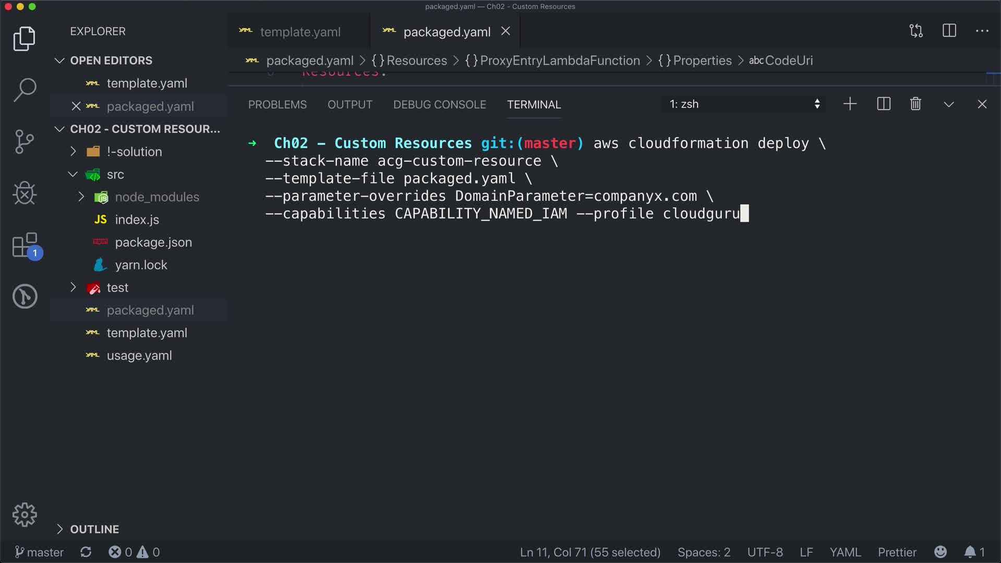This screenshot has height=563, width=1001.
Task: Create new terminal with plus icon
Action: pos(850,104)
